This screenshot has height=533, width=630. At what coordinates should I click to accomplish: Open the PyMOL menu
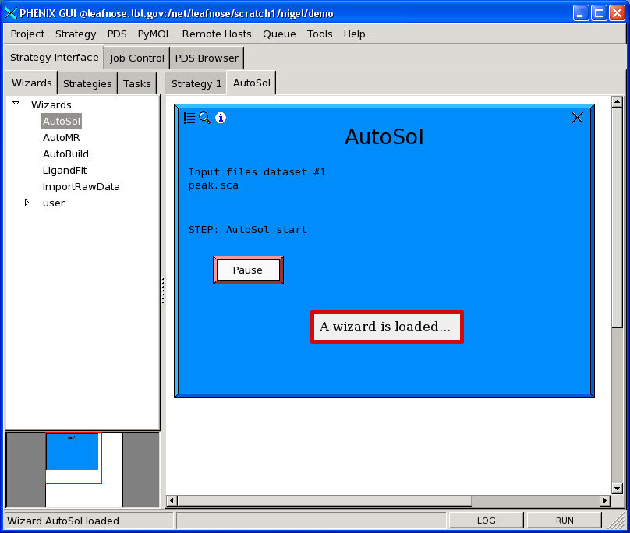point(154,34)
